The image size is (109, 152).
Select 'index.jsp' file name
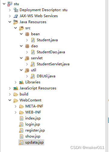point(33,118)
